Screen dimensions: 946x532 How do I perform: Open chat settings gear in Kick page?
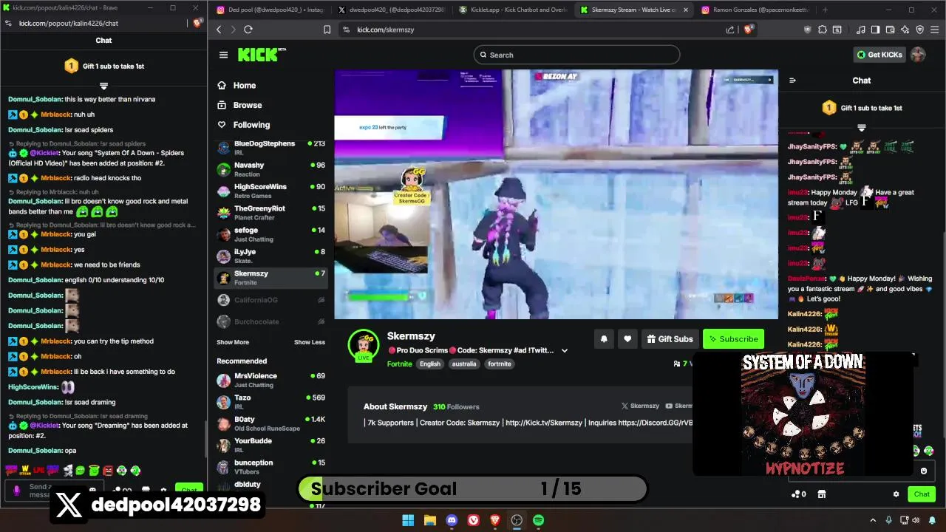(x=896, y=494)
